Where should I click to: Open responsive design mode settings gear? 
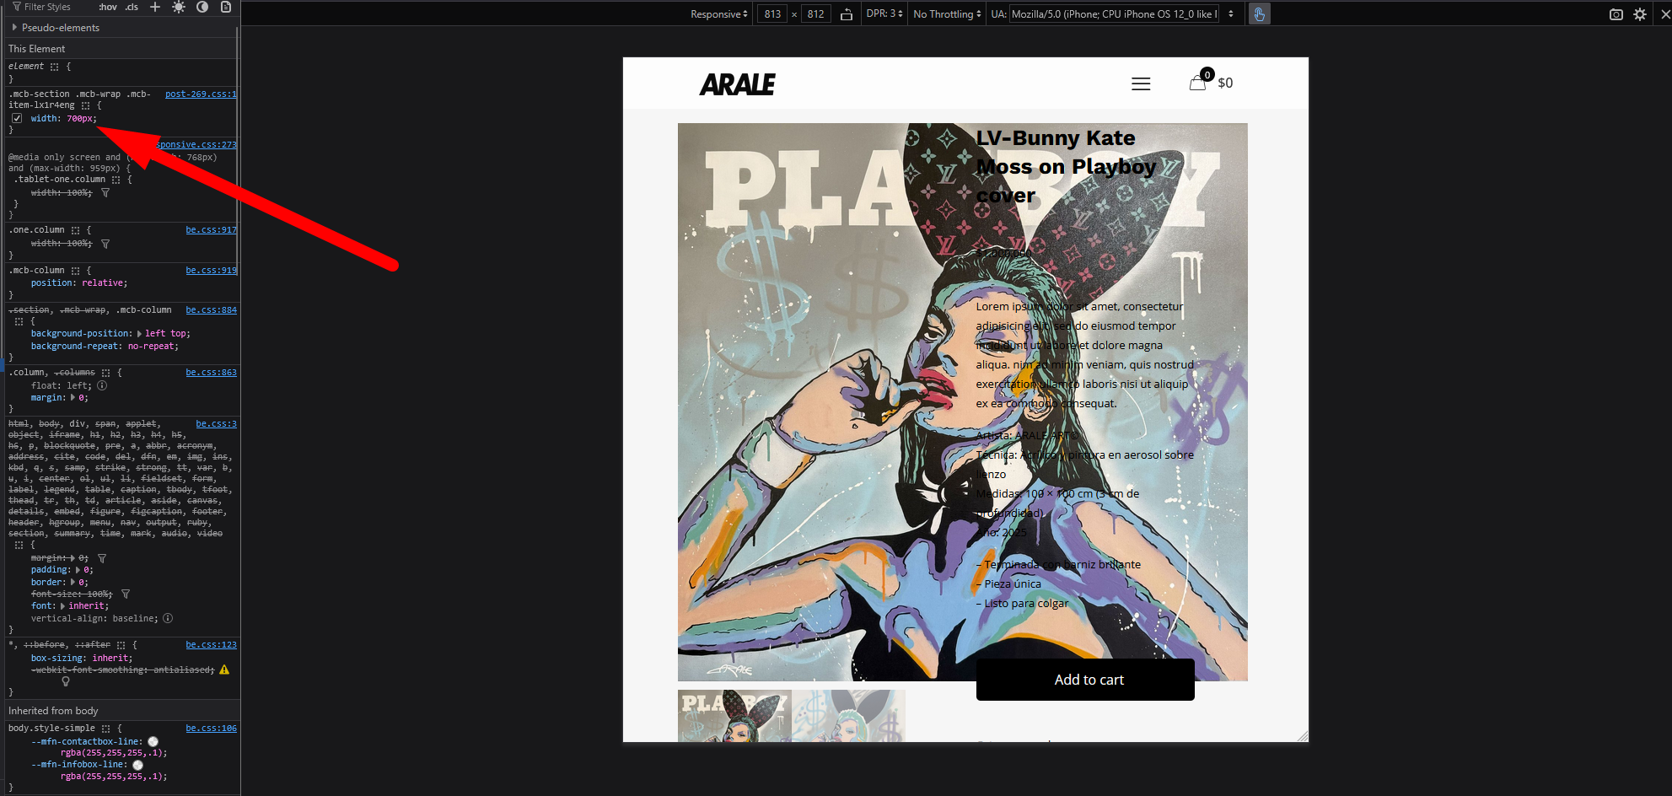[1640, 14]
